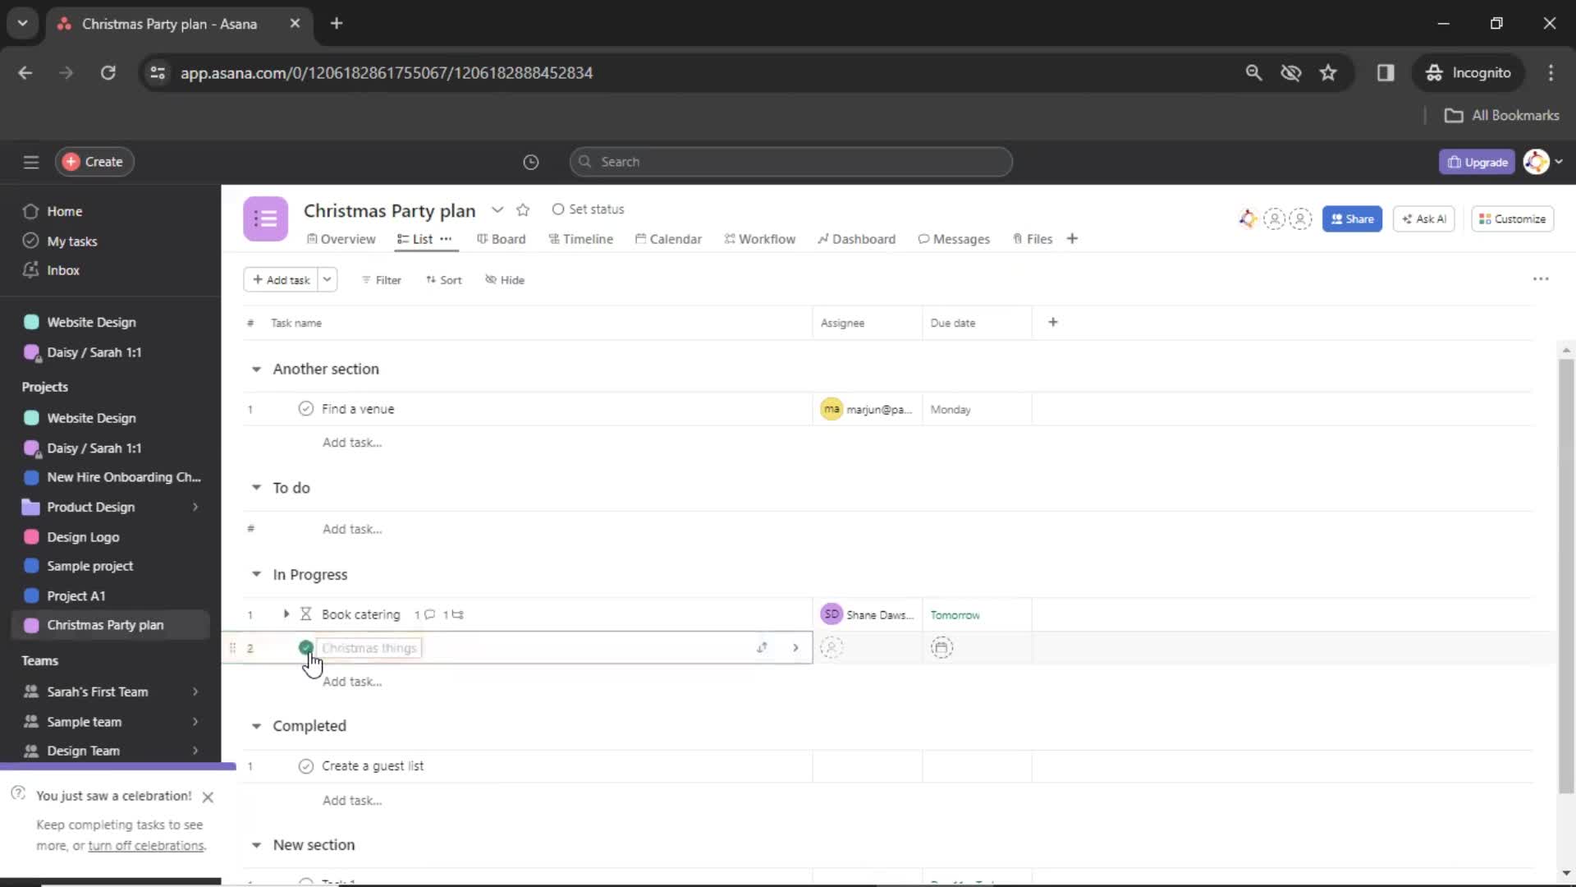
Task: Switch to the Calendar tab
Action: tap(672, 238)
